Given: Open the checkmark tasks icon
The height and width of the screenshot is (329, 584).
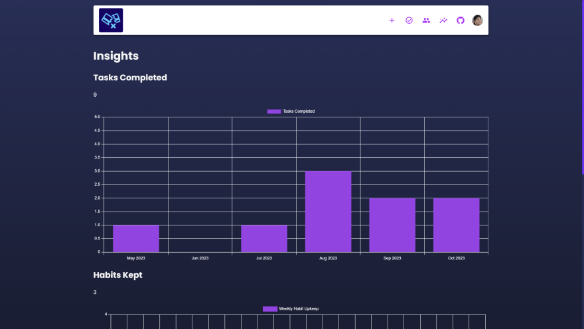Looking at the screenshot, I should pyautogui.click(x=409, y=21).
